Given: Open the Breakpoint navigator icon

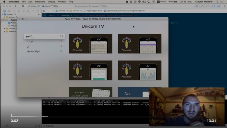Looking at the screenshot, I should [x=33, y=11].
